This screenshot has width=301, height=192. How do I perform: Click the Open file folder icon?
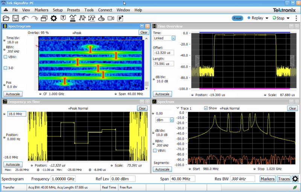[x=6, y=18]
